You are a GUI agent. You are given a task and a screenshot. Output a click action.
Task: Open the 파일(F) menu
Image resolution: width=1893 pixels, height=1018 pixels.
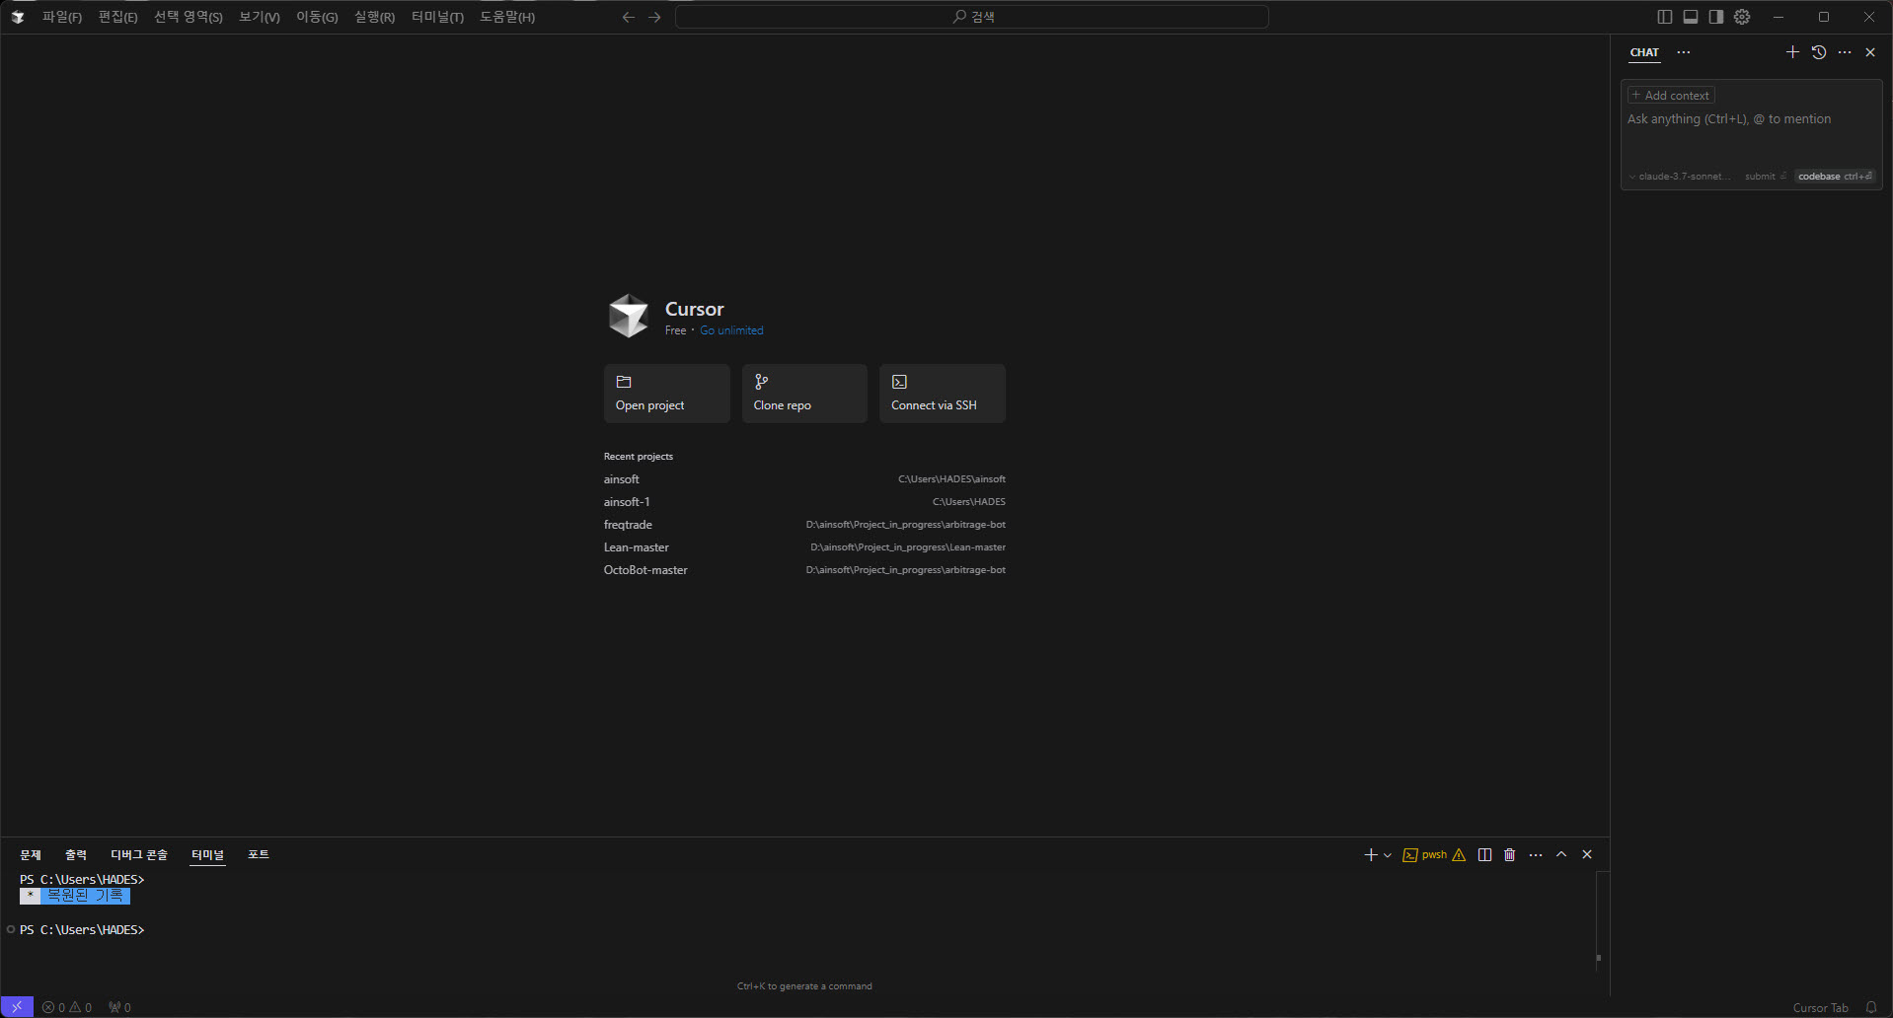[x=62, y=17]
